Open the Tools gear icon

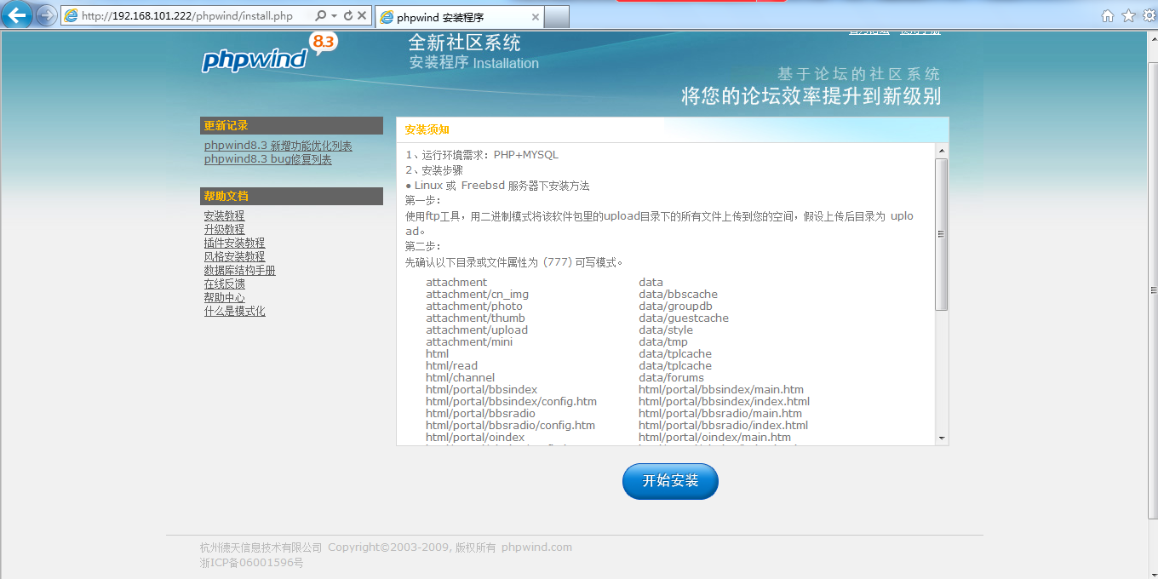pos(1149,15)
